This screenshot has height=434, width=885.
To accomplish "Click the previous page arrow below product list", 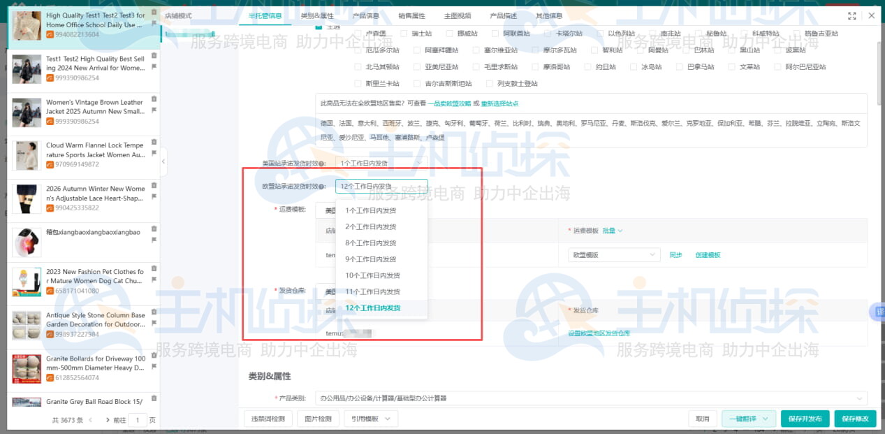I will (x=91, y=420).
